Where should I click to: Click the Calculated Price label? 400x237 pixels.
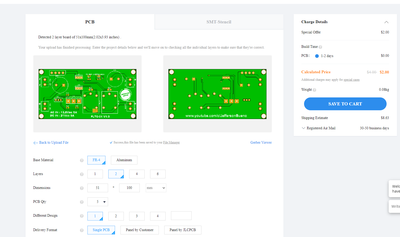pyautogui.click(x=316, y=72)
